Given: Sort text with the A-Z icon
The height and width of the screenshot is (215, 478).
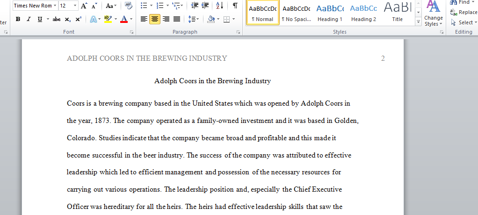Looking at the screenshot, I should pos(219,6).
